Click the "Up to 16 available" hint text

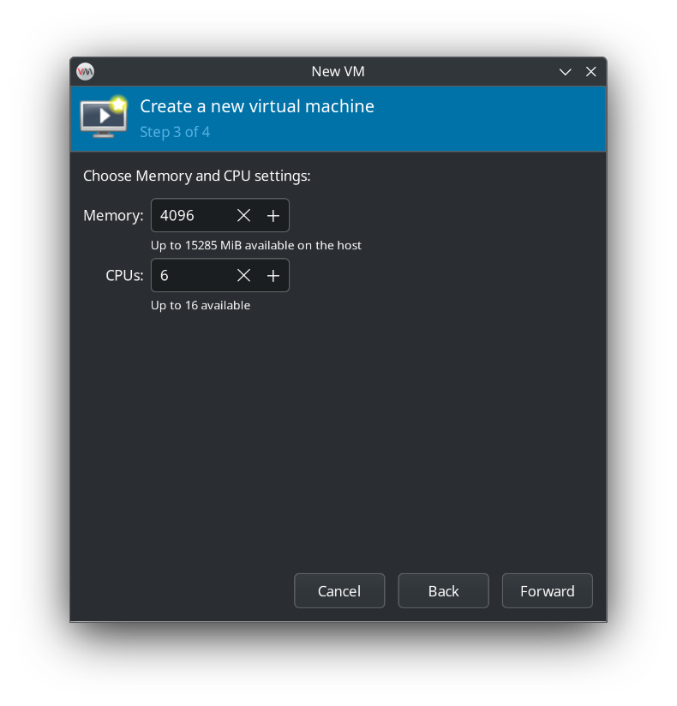[x=201, y=306]
